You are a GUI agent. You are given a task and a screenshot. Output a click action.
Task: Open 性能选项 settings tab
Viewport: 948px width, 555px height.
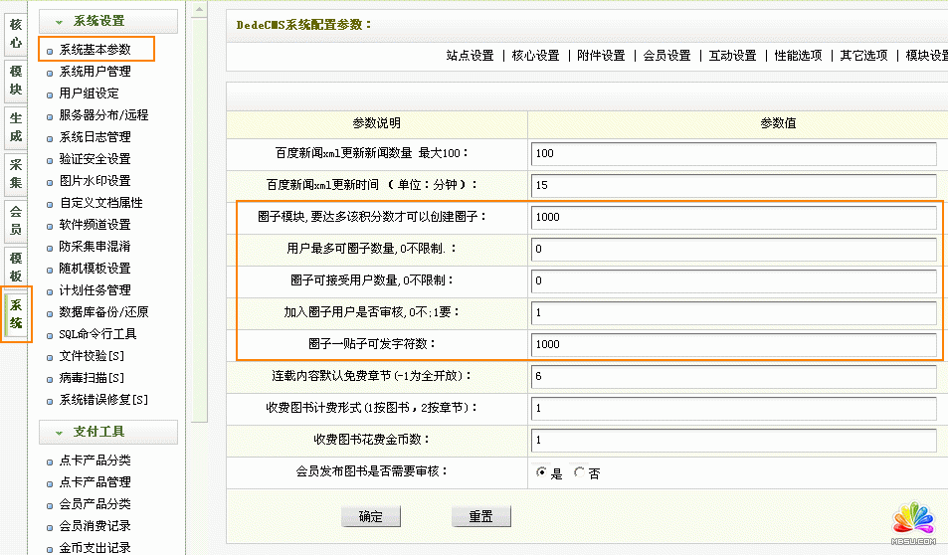(x=798, y=56)
